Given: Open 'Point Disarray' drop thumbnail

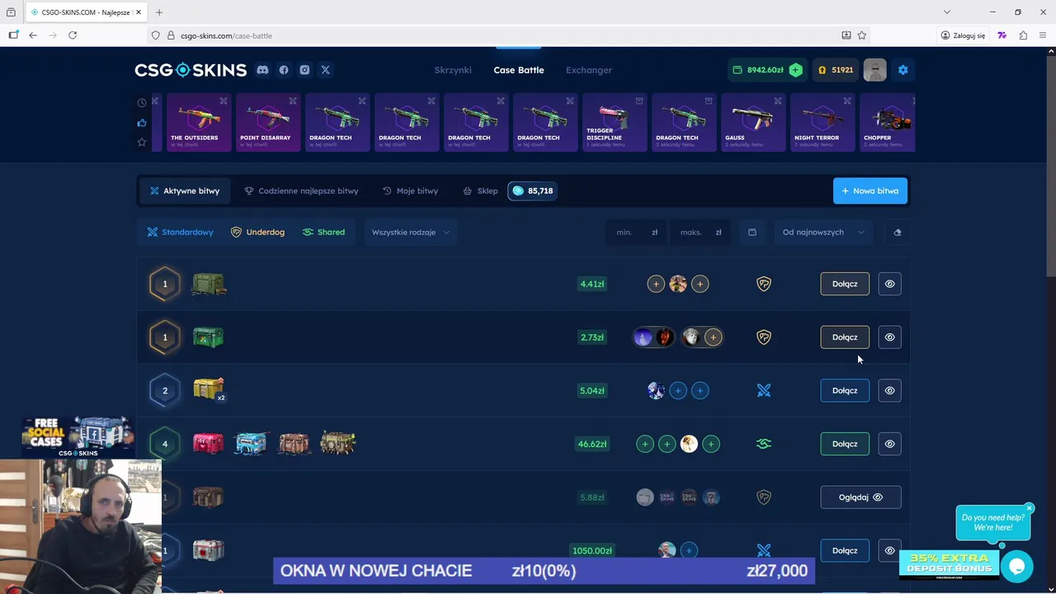Looking at the screenshot, I should pyautogui.click(x=268, y=122).
